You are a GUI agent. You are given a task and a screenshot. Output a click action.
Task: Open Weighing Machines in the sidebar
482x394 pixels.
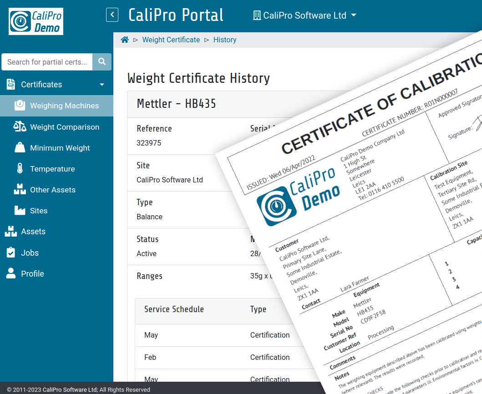click(56, 106)
